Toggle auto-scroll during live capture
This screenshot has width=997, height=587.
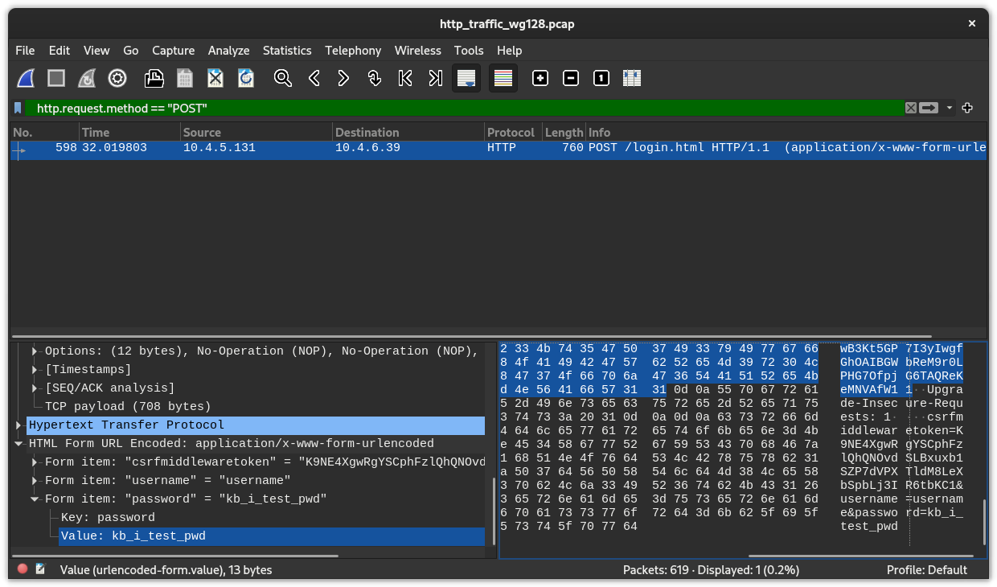point(466,78)
